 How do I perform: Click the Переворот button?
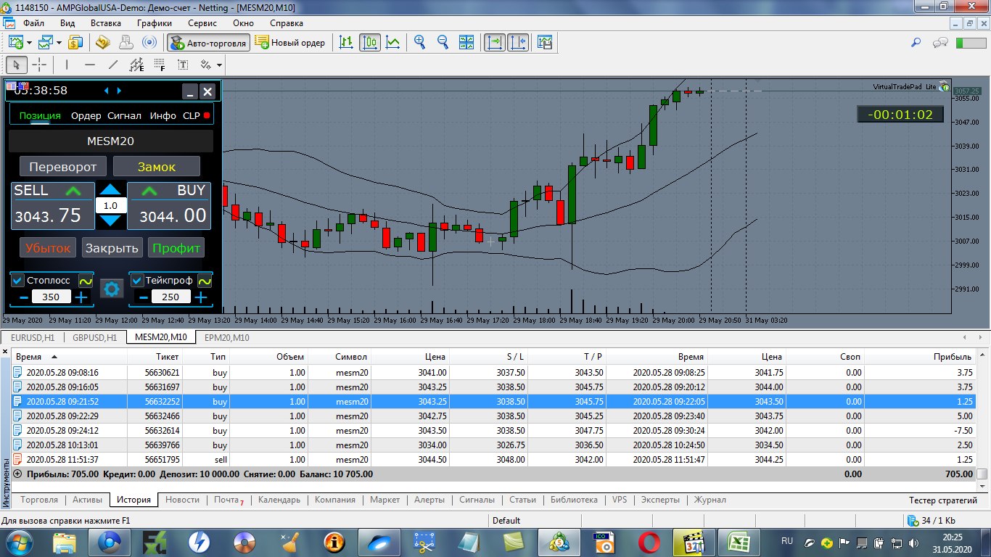[63, 166]
